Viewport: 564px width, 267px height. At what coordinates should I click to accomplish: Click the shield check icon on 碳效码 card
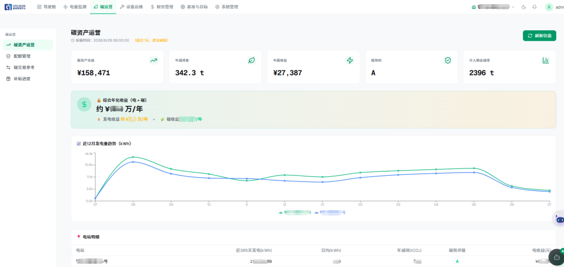coord(448,60)
